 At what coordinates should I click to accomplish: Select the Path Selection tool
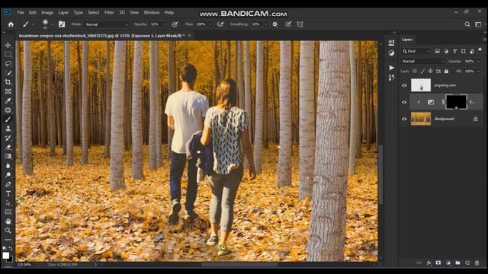click(x=8, y=203)
